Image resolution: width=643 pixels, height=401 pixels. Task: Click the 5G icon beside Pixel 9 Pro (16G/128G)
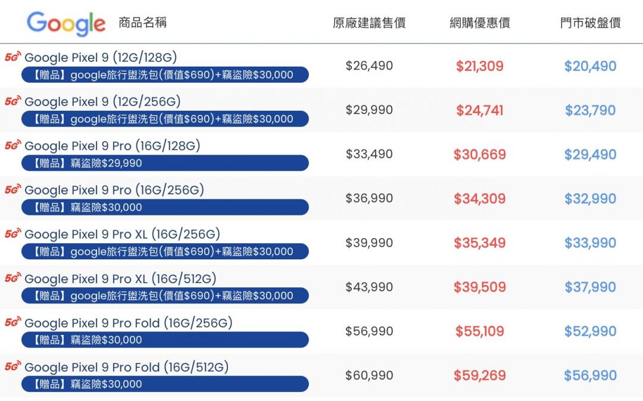[13, 146]
